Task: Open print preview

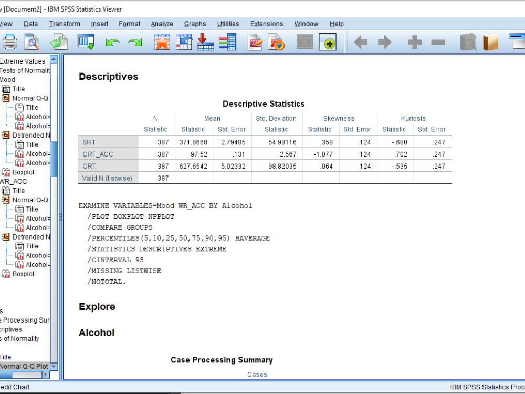Action: coord(32,42)
